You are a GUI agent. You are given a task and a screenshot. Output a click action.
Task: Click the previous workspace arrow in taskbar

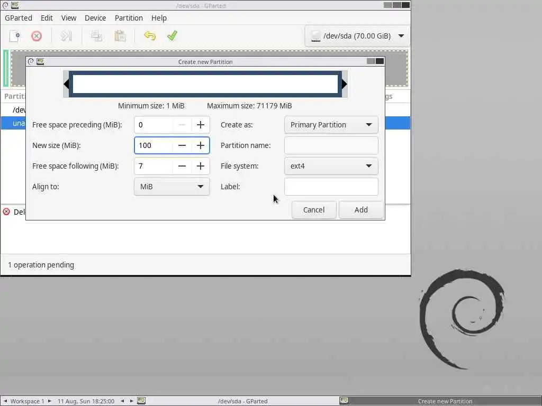5,401
